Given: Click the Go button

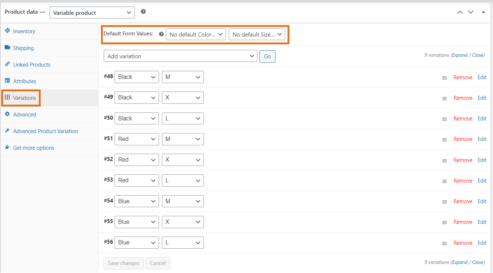Looking at the screenshot, I should click(267, 56).
